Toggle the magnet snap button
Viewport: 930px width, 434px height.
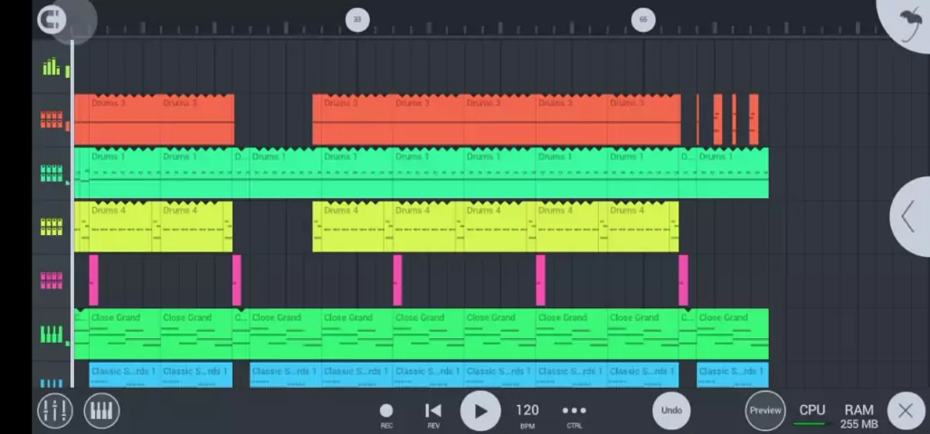[x=52, y=19]
